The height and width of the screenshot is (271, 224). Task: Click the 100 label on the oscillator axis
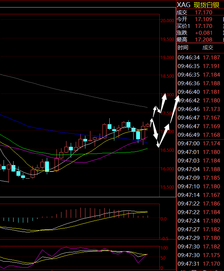[164, 248]
